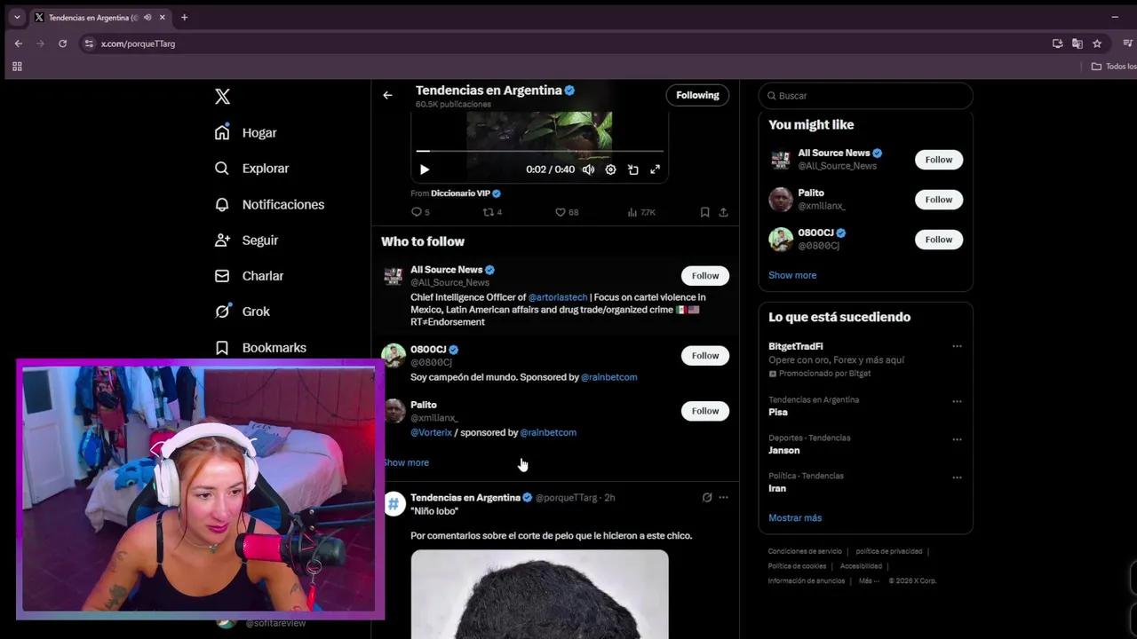Open the Niño lobo post image
1137x639 pixels.
539,594
